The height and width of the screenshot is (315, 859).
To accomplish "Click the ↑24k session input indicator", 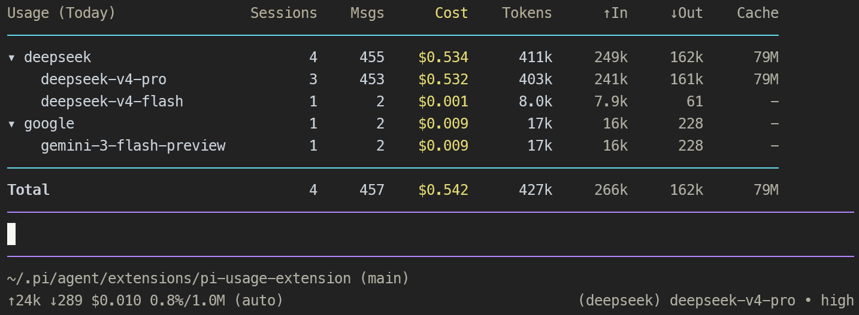I will coord(24,301).
